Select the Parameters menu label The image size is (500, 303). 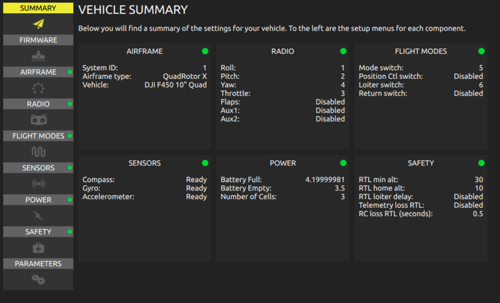(x=38, y=264)
